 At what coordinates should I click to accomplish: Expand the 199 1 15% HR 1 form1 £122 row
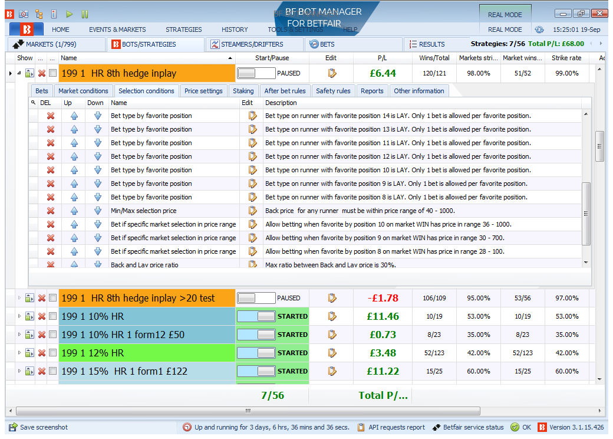click(x=19, y=371)
